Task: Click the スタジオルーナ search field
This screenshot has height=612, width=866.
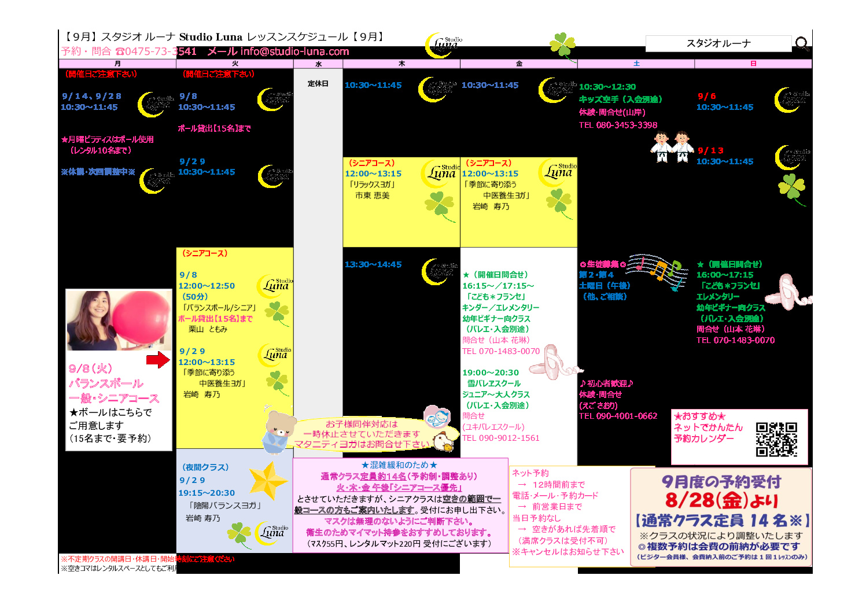Action: coord(718,43)
